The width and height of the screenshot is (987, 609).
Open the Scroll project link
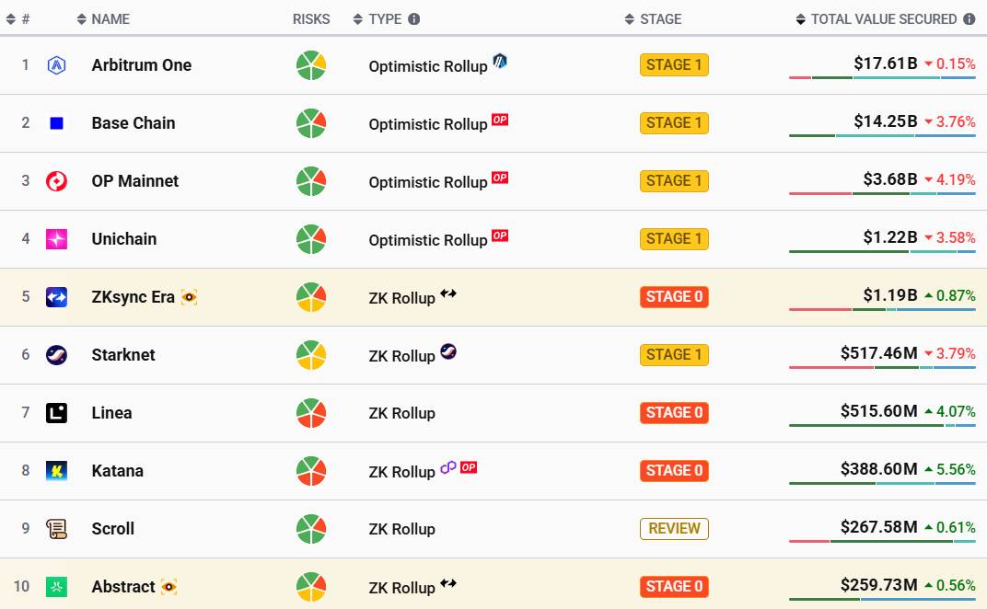tap(113, 528)
